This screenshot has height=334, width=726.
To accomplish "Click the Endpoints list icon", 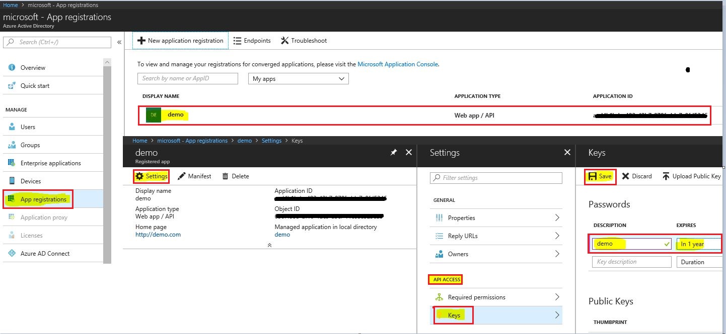I will point(238,41).
